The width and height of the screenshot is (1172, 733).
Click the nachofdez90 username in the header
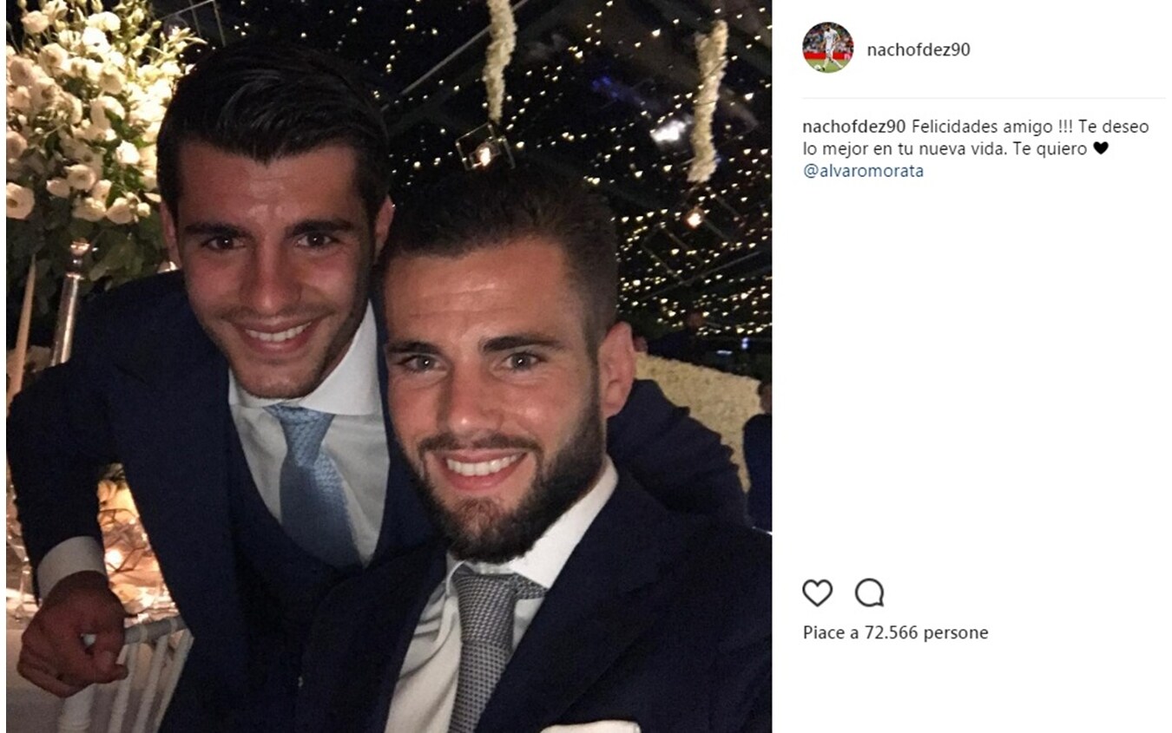pos(919,49)
